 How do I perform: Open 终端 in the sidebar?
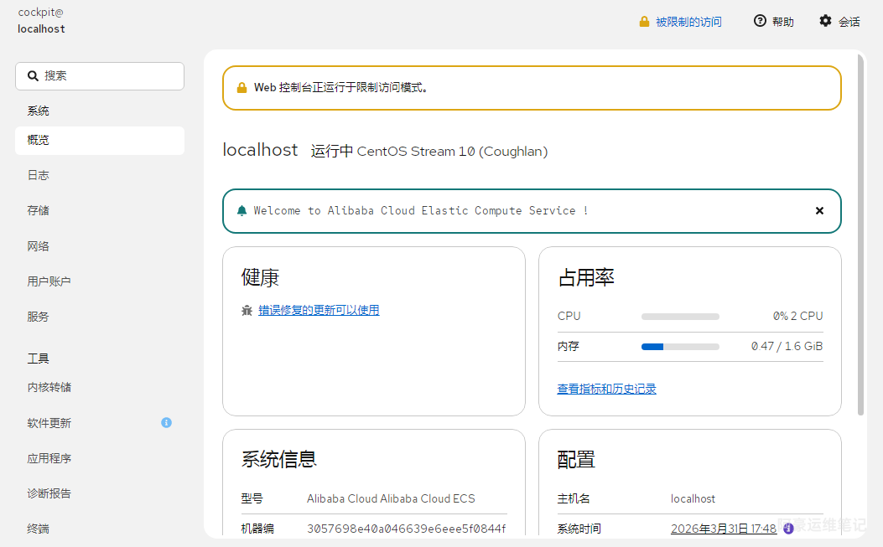100,529
